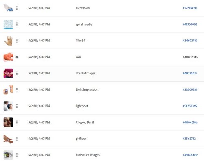This screenshot has width=204, height=161.
Task: Open the three-dot menu for Light Impression
Action: 17,90
